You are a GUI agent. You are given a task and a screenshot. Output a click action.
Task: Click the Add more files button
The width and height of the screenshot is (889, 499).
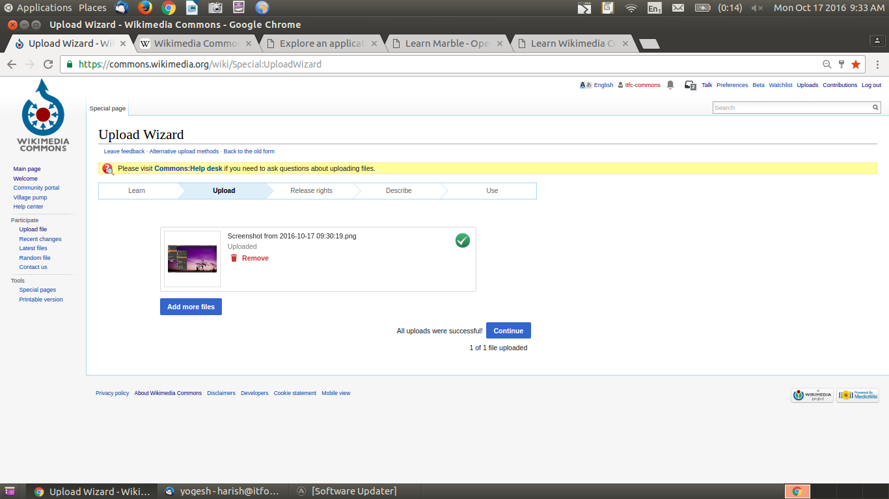pyautogui.click(x=191, y=307)
